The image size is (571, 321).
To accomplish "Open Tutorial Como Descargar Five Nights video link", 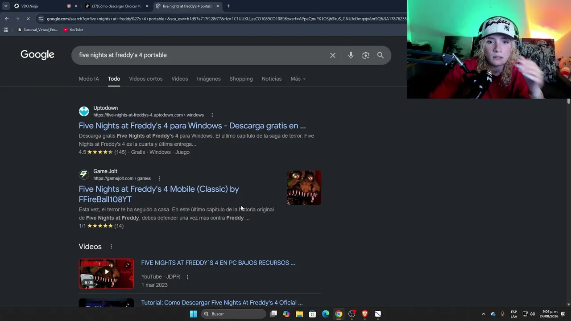I will coord(222,303).
